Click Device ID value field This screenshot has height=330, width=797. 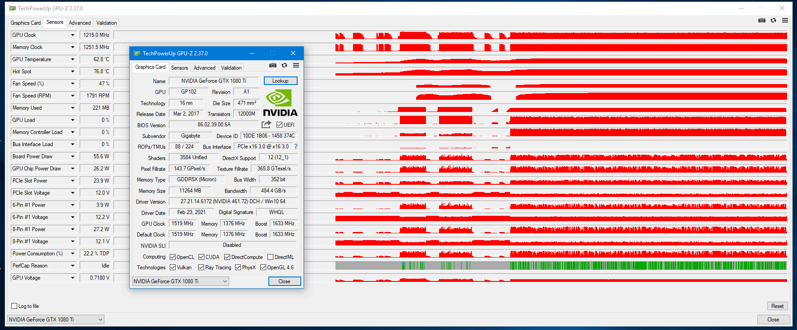[x=269, y=136]
